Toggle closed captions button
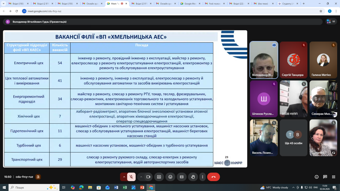Screen dimensions: 340x191 point(182,177)
